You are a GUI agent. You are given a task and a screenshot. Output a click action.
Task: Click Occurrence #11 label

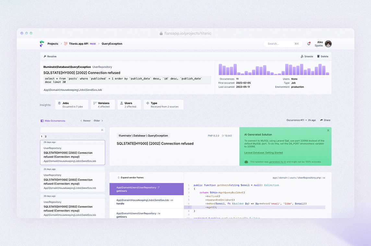(x=295, y=120)
